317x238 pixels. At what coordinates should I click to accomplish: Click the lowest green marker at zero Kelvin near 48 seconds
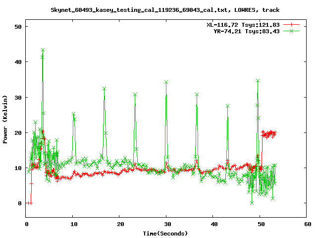pyautogui.click(x=252, y=203)
